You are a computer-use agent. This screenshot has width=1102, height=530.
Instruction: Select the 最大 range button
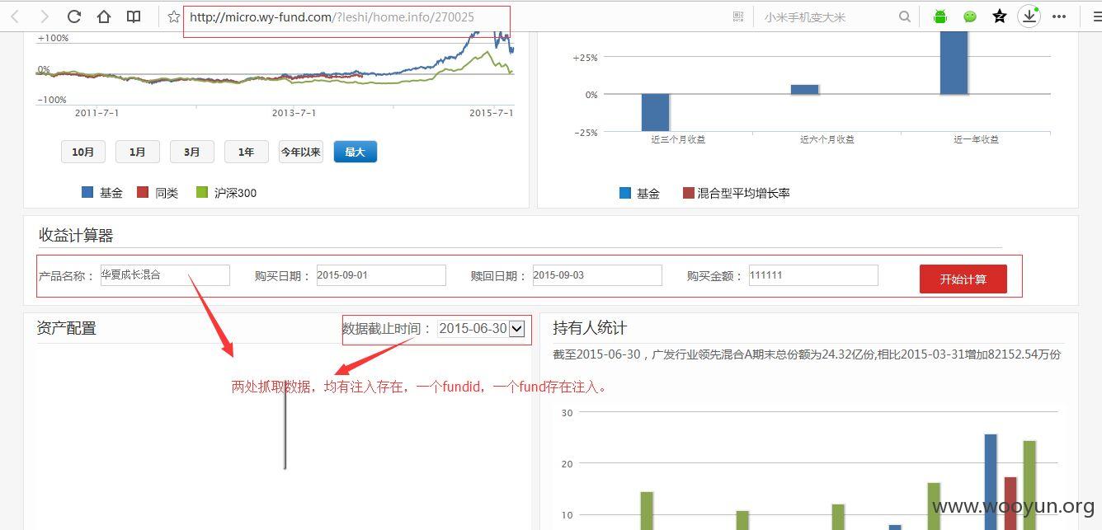point(356,152)
